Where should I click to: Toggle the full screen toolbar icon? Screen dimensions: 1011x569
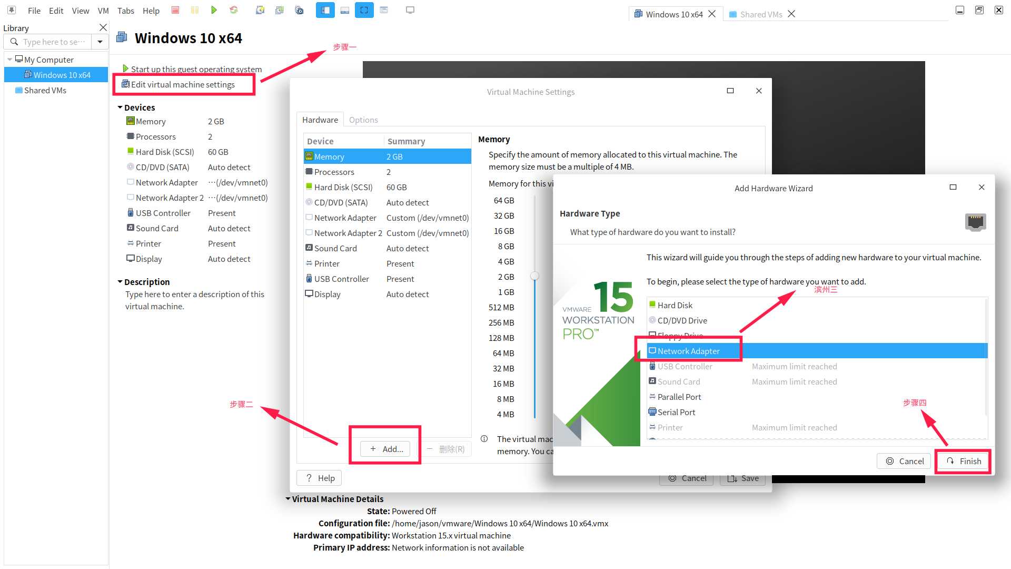point(364,10)
